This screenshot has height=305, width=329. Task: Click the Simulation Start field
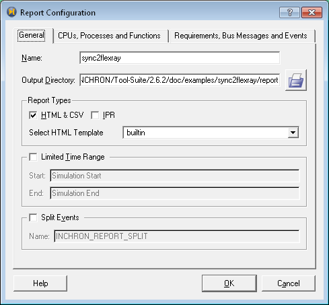tap(175, 176)
